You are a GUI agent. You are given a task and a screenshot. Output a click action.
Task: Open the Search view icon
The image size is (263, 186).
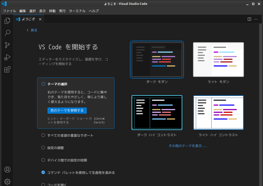pyautogui.click(x=7, y=33)
